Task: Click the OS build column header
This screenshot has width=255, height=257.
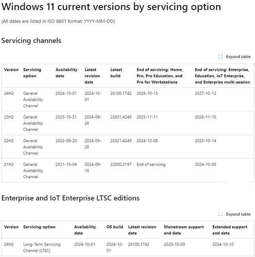Action: (x=115, y=227)
